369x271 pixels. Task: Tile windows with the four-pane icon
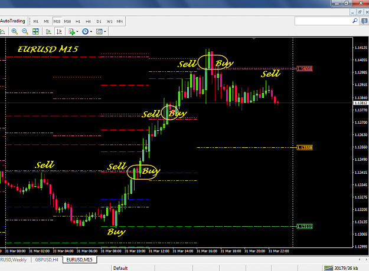tap(35, 31)
